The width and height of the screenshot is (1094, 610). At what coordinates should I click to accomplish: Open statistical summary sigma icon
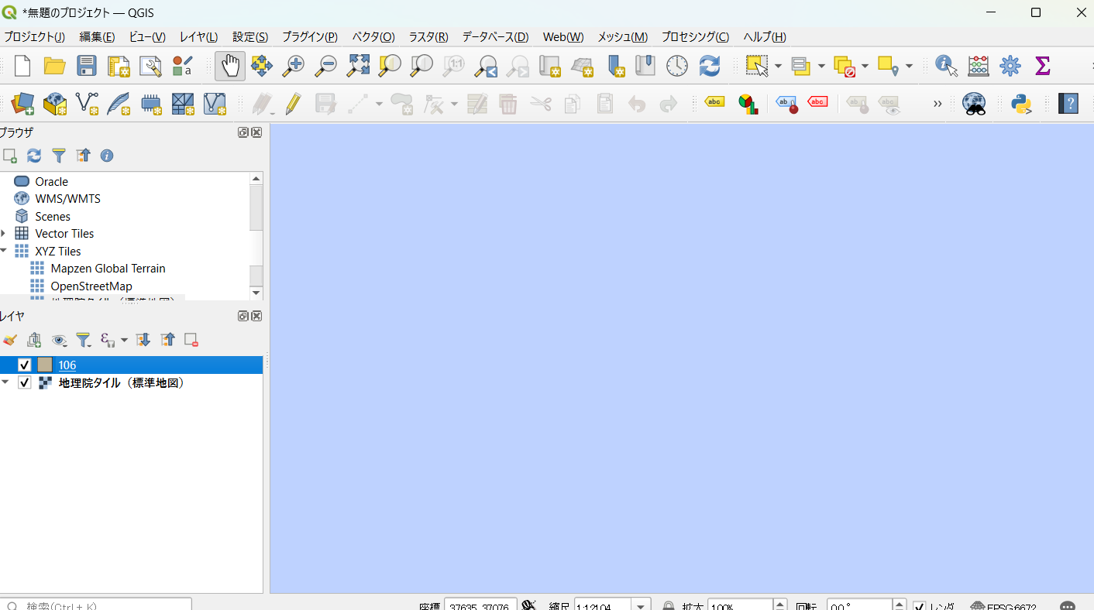coord(1043,66)
